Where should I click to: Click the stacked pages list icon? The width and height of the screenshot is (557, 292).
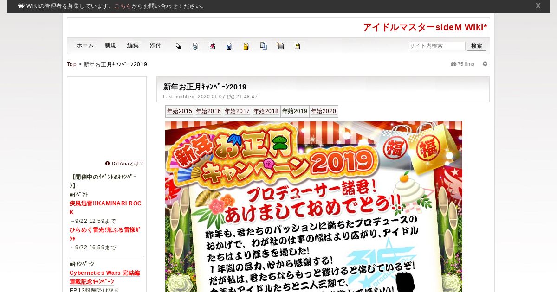pyautogui.click(x=178, y=46)
